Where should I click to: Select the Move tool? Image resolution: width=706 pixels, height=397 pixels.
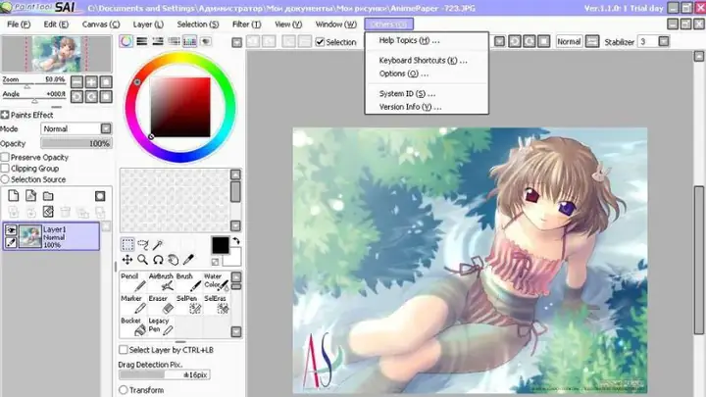[x=127, y=260]
